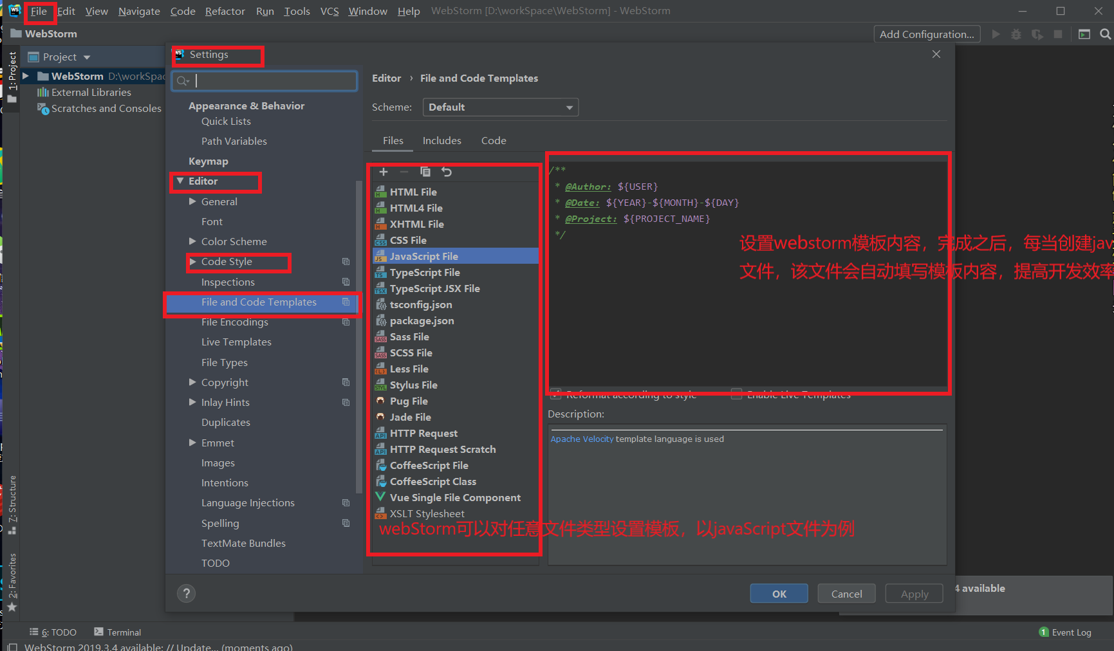1114x651 pixels.
Task: Open the Navigate menu
Action: (x=139, y=11)
